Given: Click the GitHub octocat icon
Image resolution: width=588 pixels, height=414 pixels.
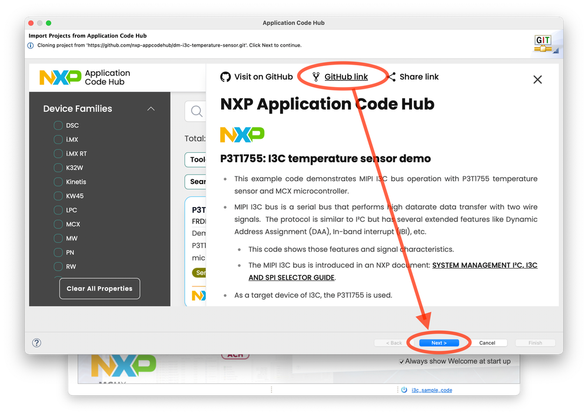Looking at the screenshot, I should [x=225, y=77].
